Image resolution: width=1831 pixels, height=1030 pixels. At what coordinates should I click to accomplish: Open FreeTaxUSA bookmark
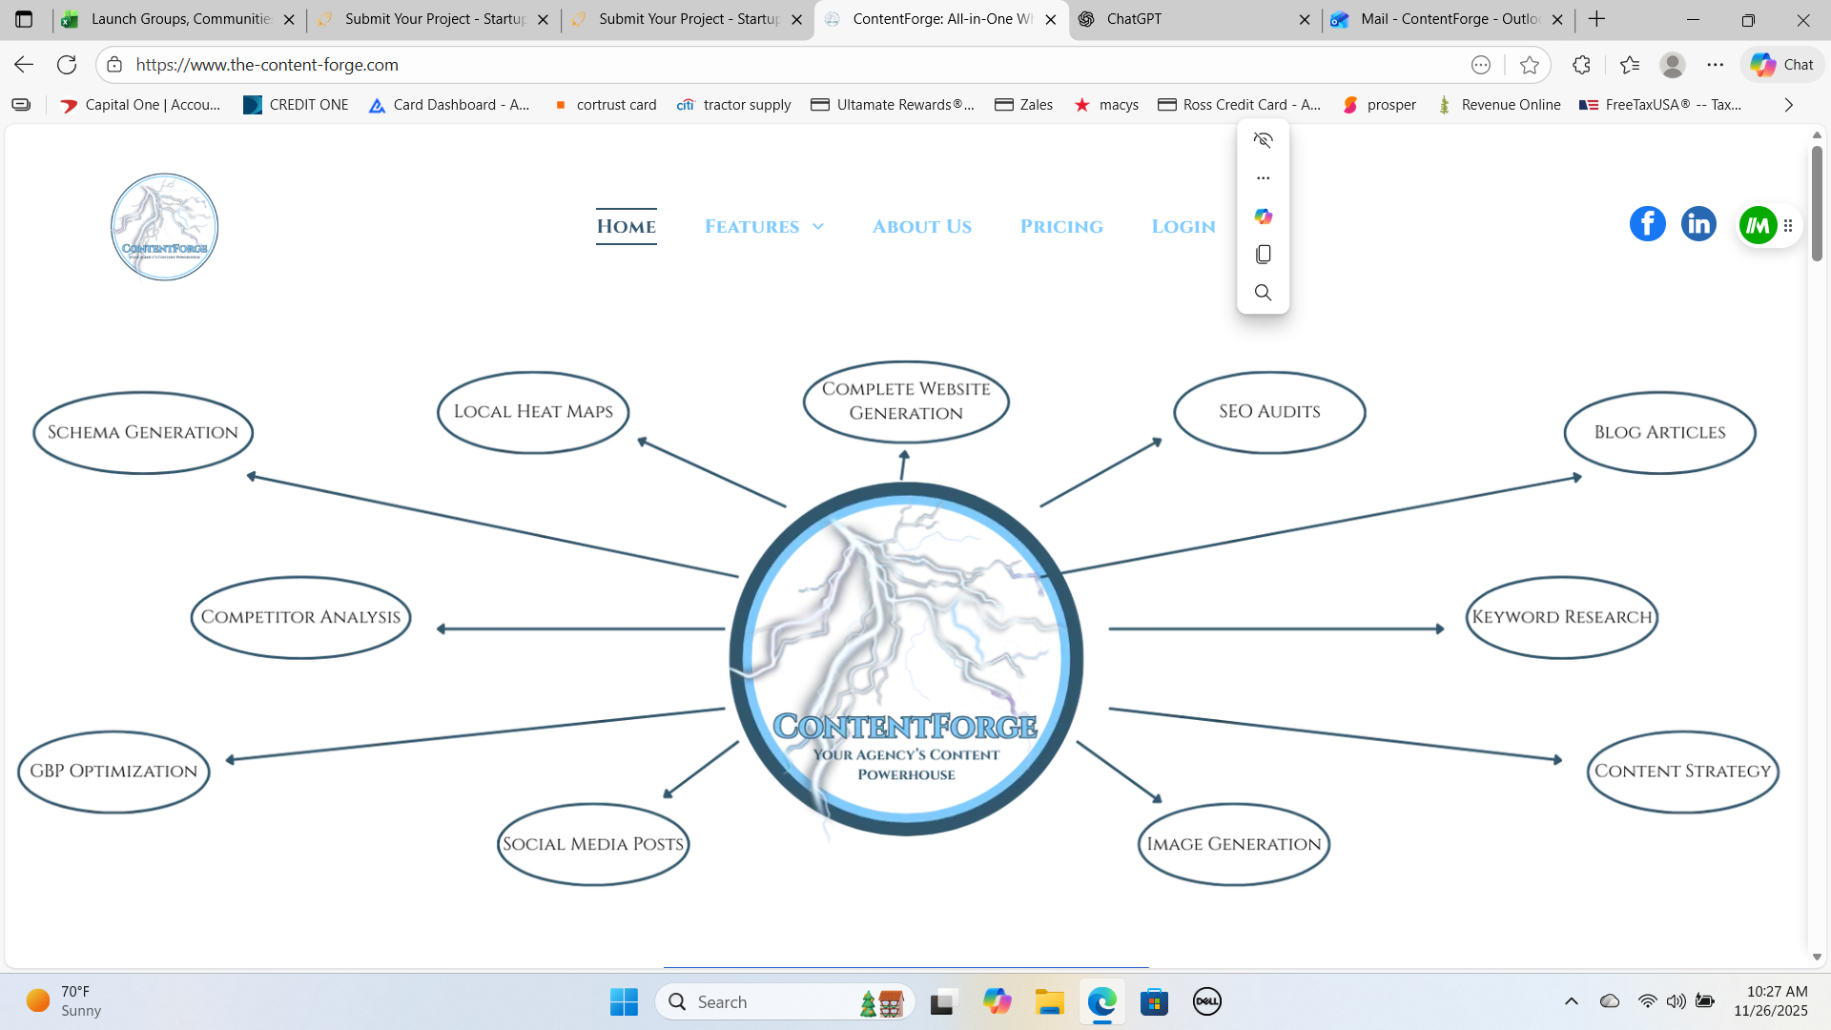1660,105
